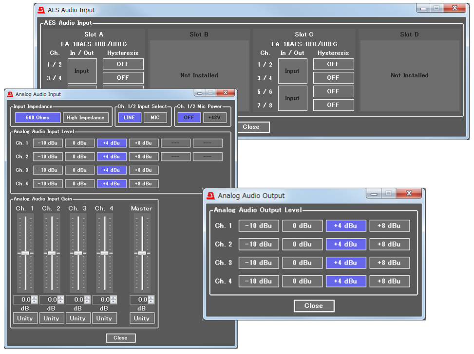Set output Ch. 1 level to -10 dBu
Image resolution: width=474 pixels, height=354 pixels.
[x=259, y=226]
